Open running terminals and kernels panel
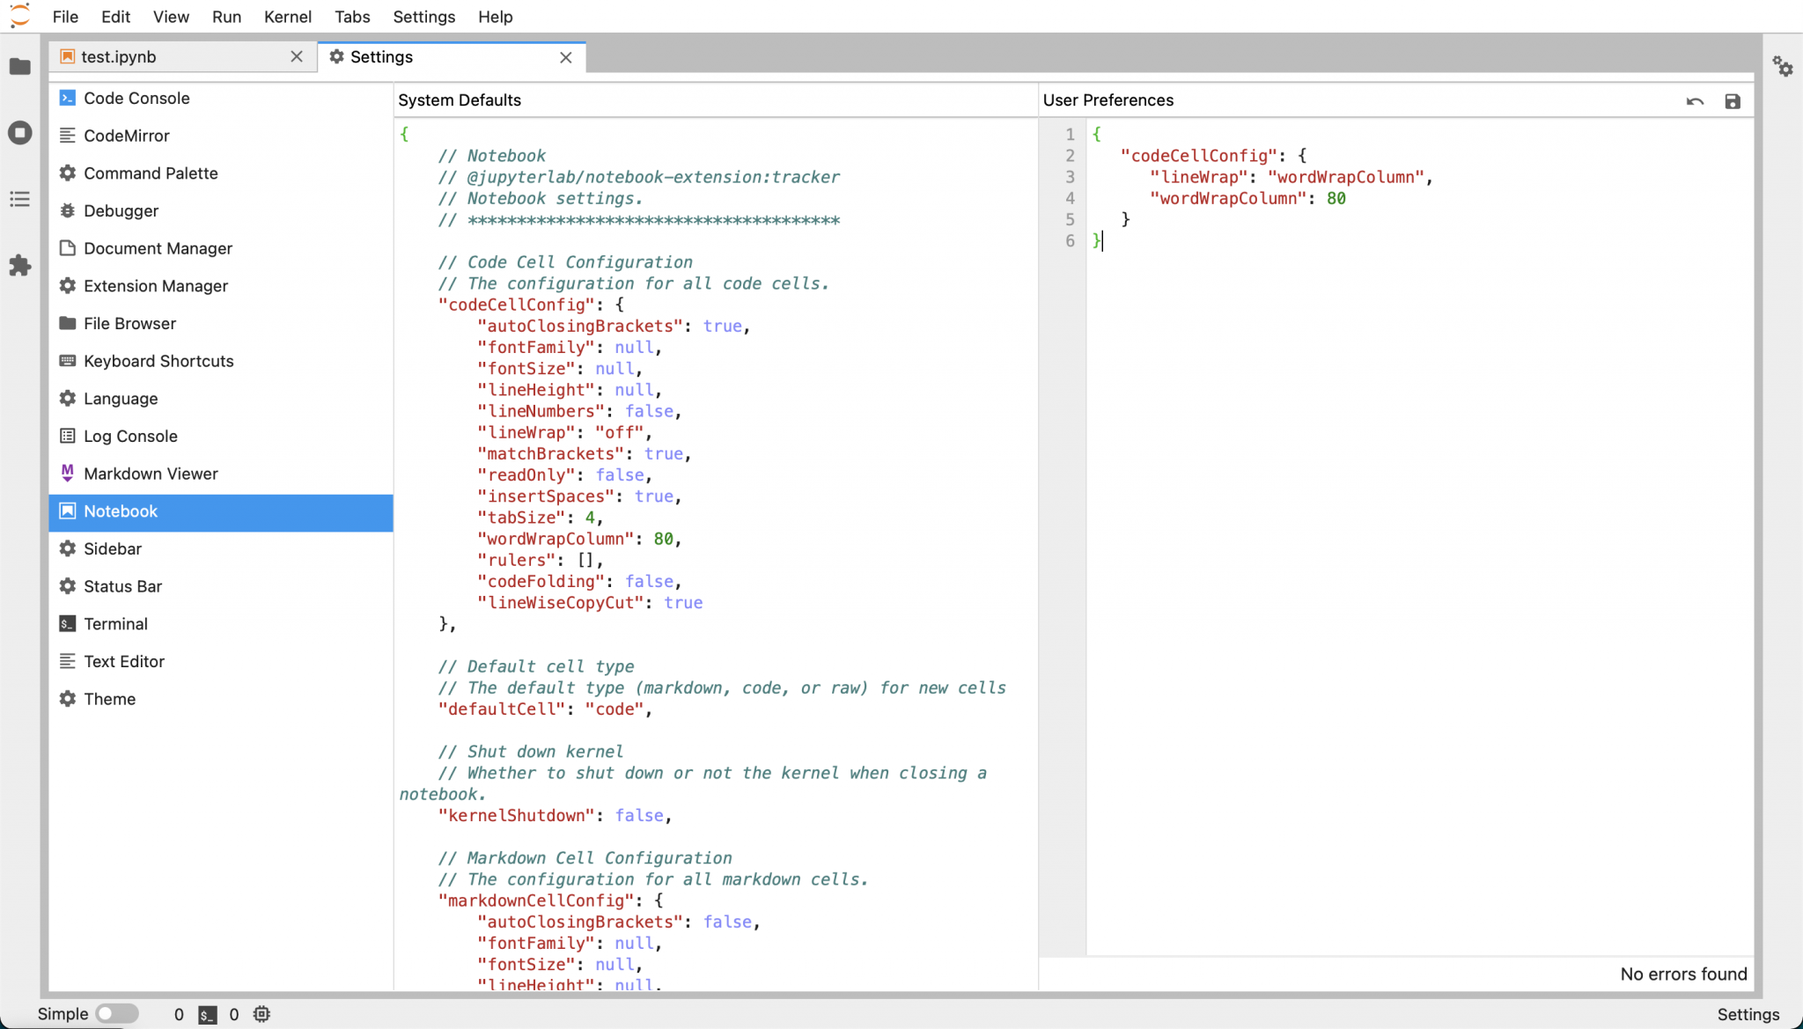The image size is (1803, 1029). (x=19, y=133)
